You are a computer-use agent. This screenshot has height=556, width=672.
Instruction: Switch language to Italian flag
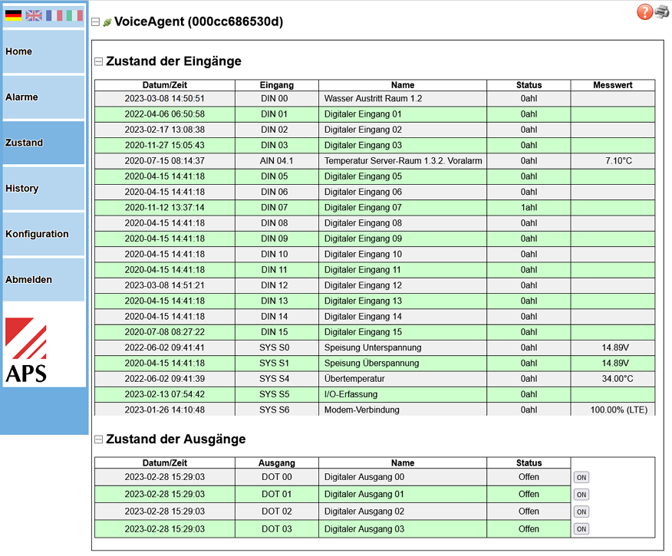pos(74,15)
